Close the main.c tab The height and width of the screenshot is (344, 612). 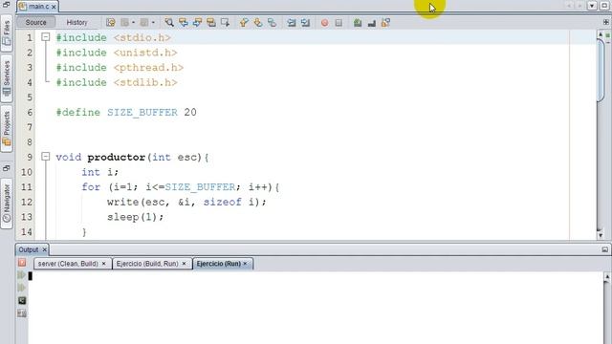pyautogui.click(x=54, y=7)
